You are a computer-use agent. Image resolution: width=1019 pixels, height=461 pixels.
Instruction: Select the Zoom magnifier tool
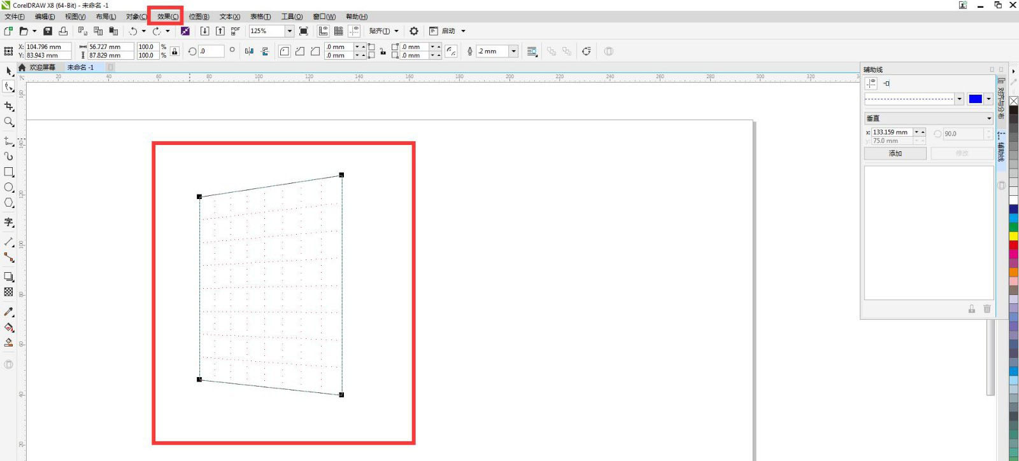(x=9, y=122)
